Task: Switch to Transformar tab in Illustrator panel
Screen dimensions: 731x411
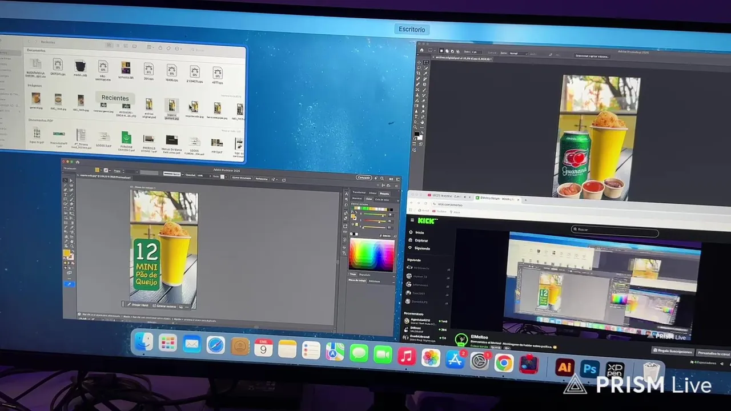Action: pyautogui.click(x=359, y=192)
